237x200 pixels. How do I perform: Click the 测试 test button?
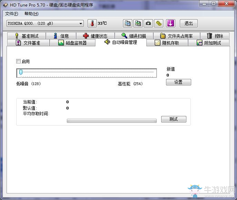[x=174, y=119]
